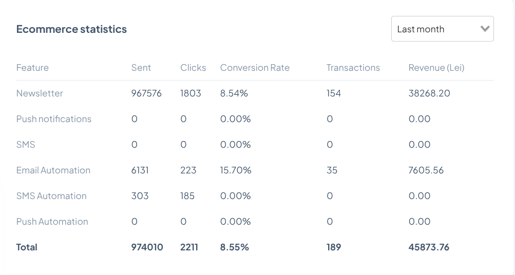The width and height of the screenshot is (515, 275).
Task: Click the total revenue value 45873.76
Action: pyautogui.click(x=429, y=247)
